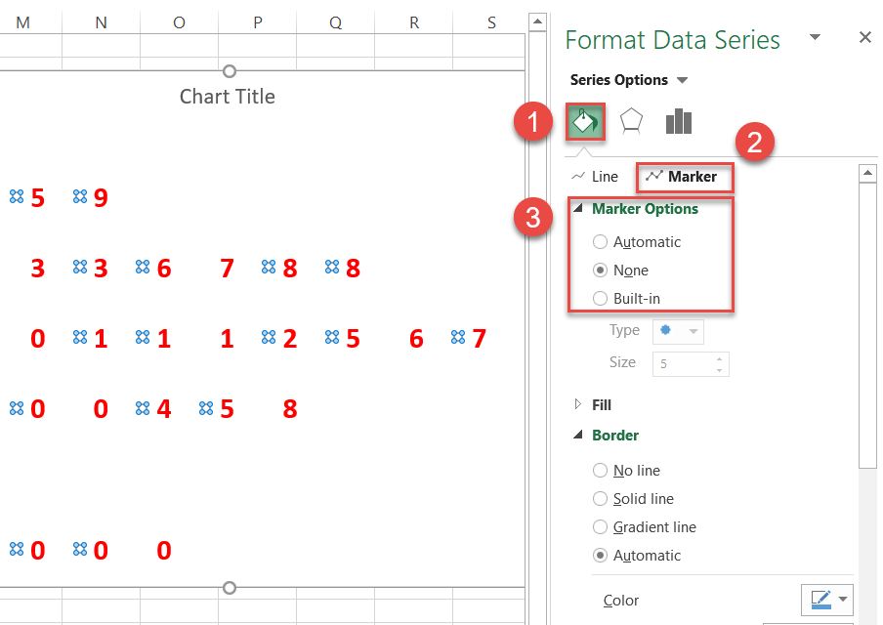Select the Built-in marker option
This screenshot has height=625, width=883.
[x=598, y=298]
